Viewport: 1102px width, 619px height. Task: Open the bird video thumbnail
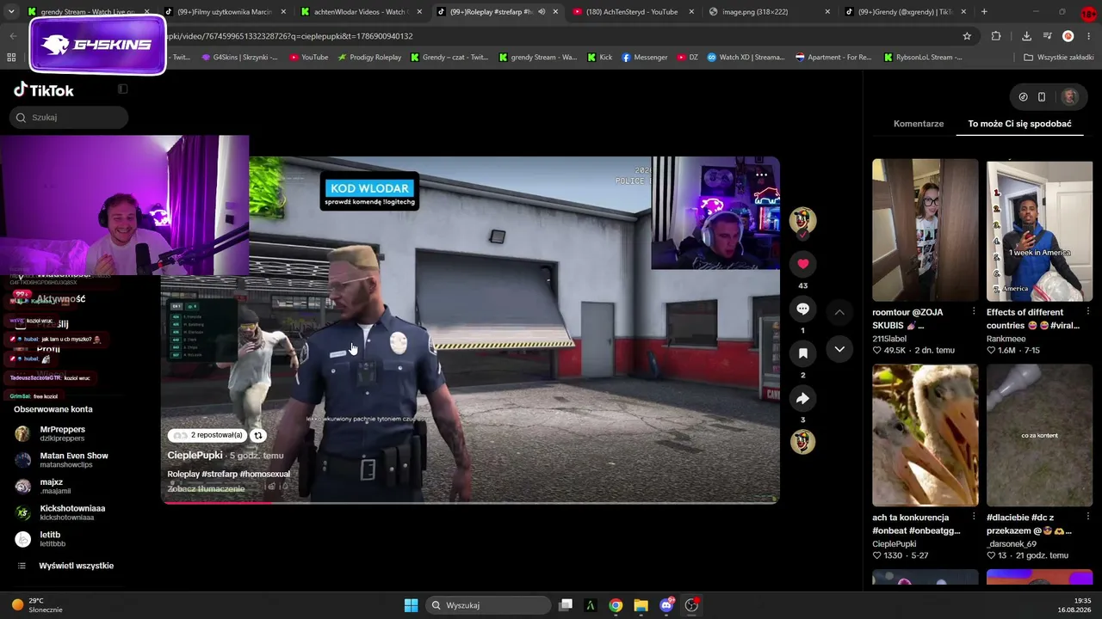(925, 435)
